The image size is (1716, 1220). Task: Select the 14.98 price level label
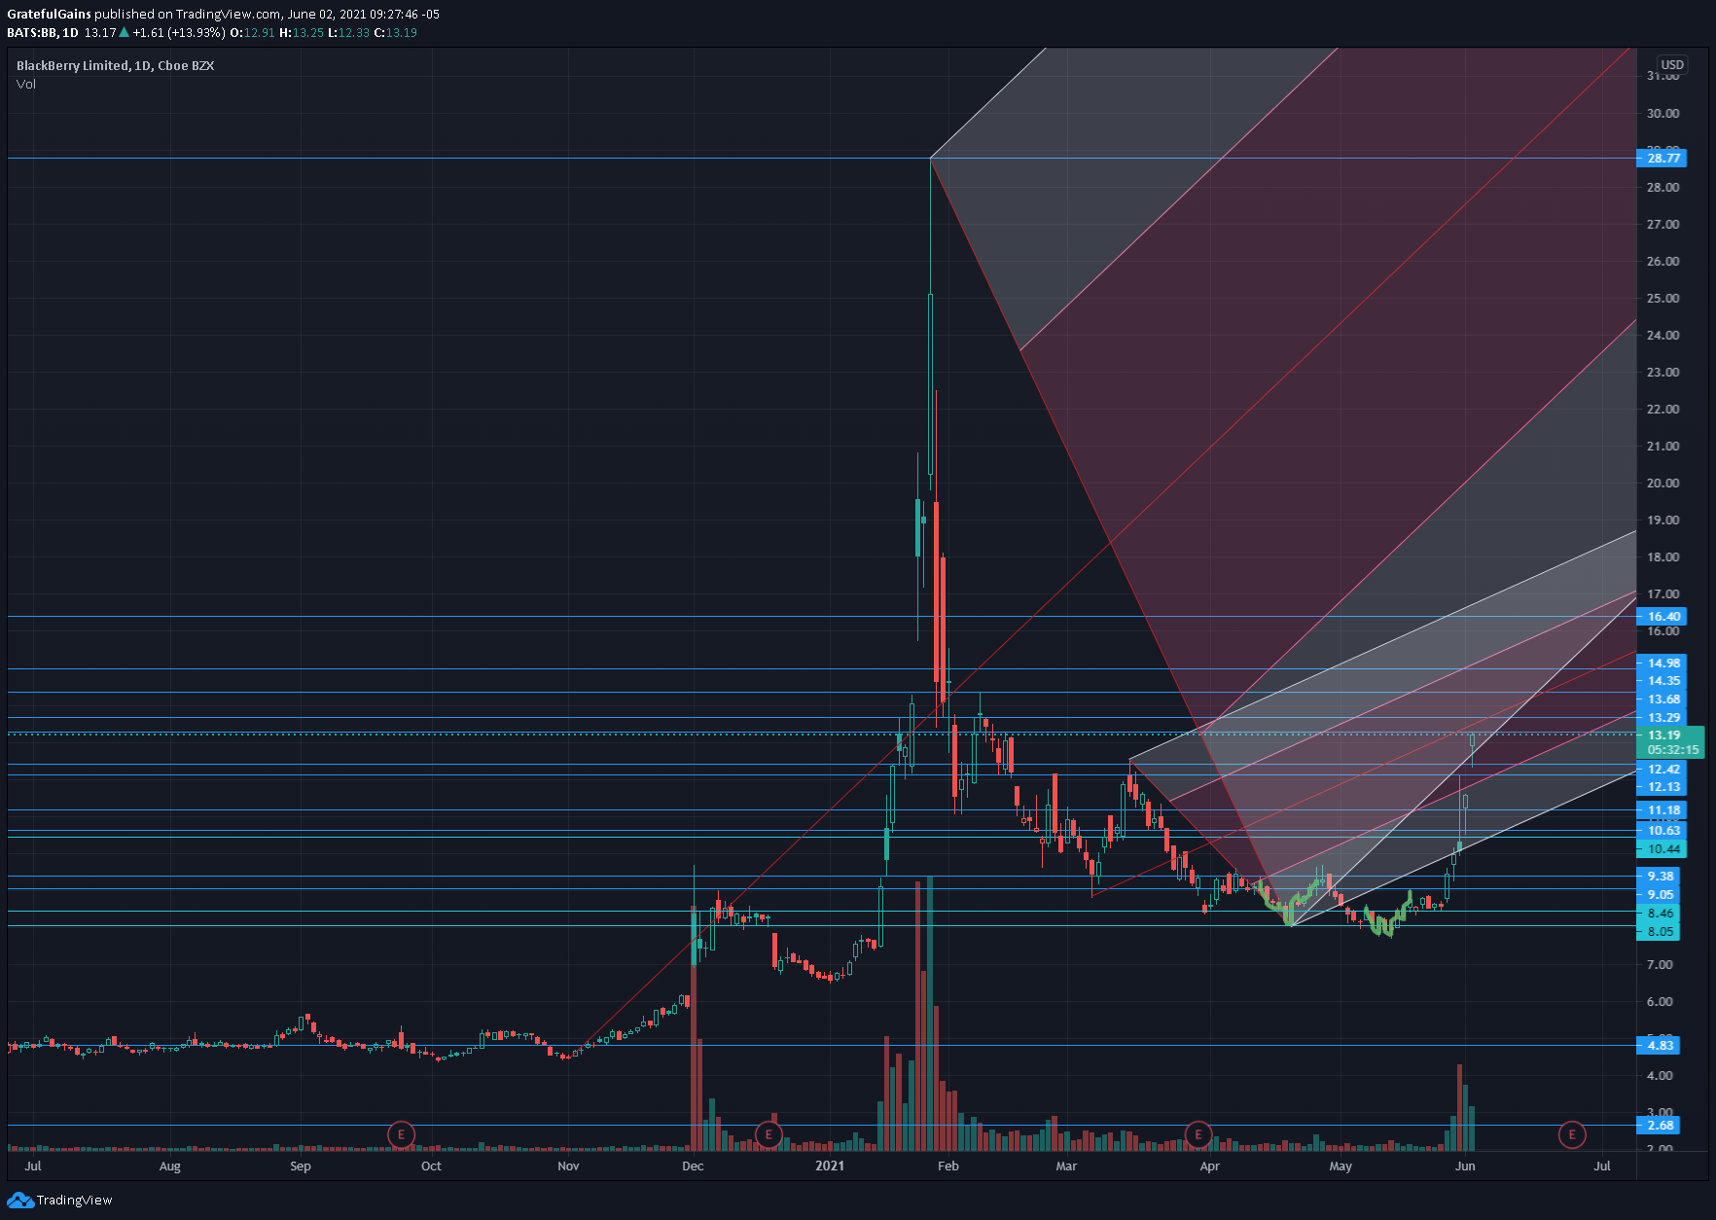coord(1662,663)
